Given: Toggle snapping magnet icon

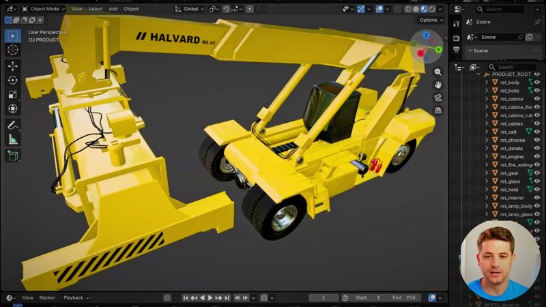Looking at the screenshot, I should 227,9.
